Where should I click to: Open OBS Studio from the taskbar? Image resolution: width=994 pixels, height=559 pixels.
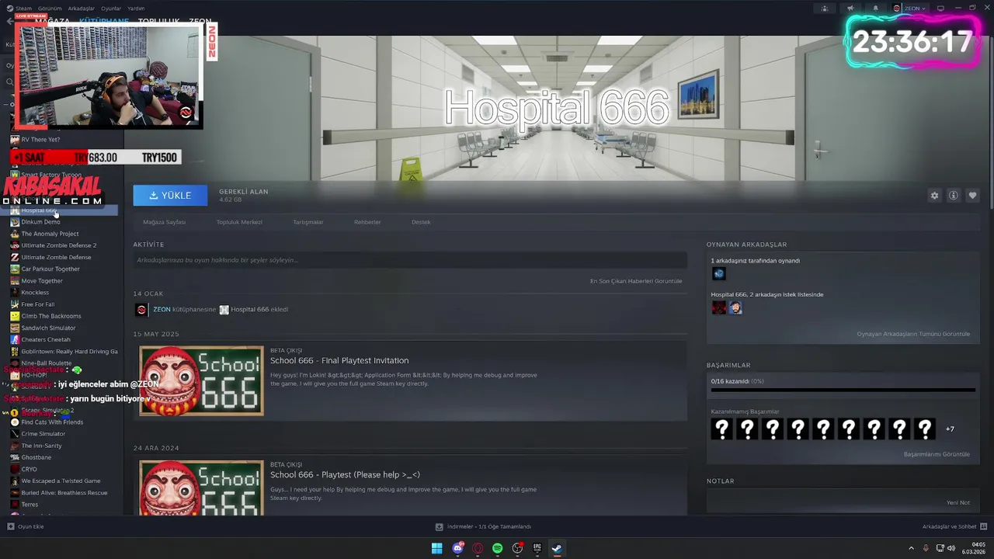[x=517, y=548]
